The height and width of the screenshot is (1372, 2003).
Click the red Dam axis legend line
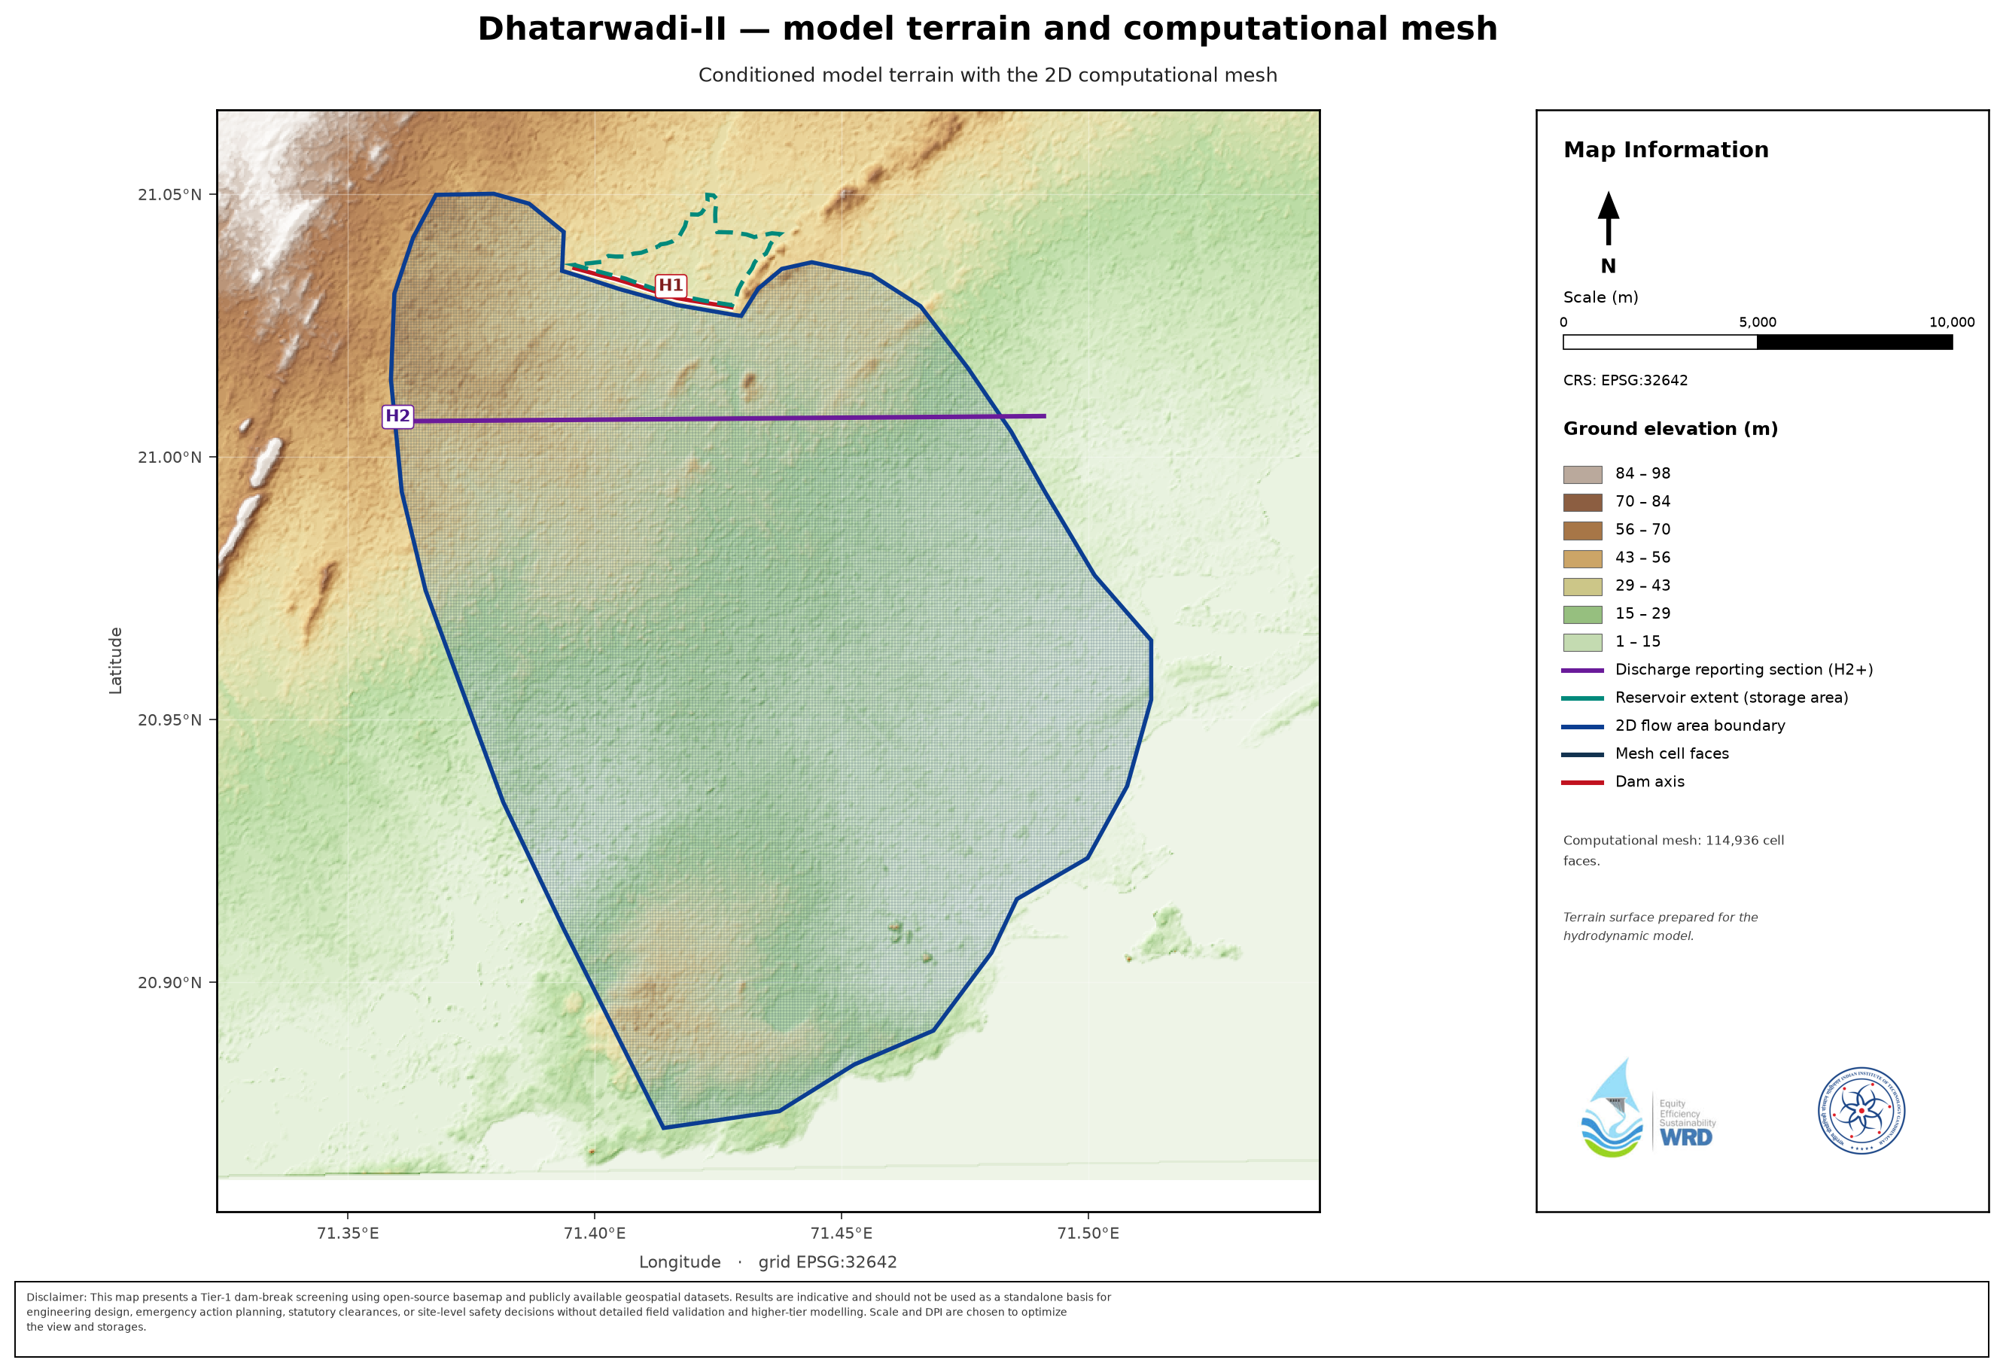click(1582, 783)
